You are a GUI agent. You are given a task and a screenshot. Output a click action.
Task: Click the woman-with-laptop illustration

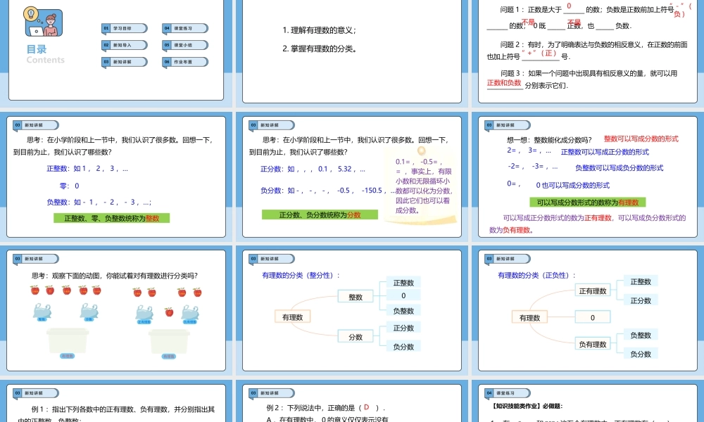tap(47, 25)
